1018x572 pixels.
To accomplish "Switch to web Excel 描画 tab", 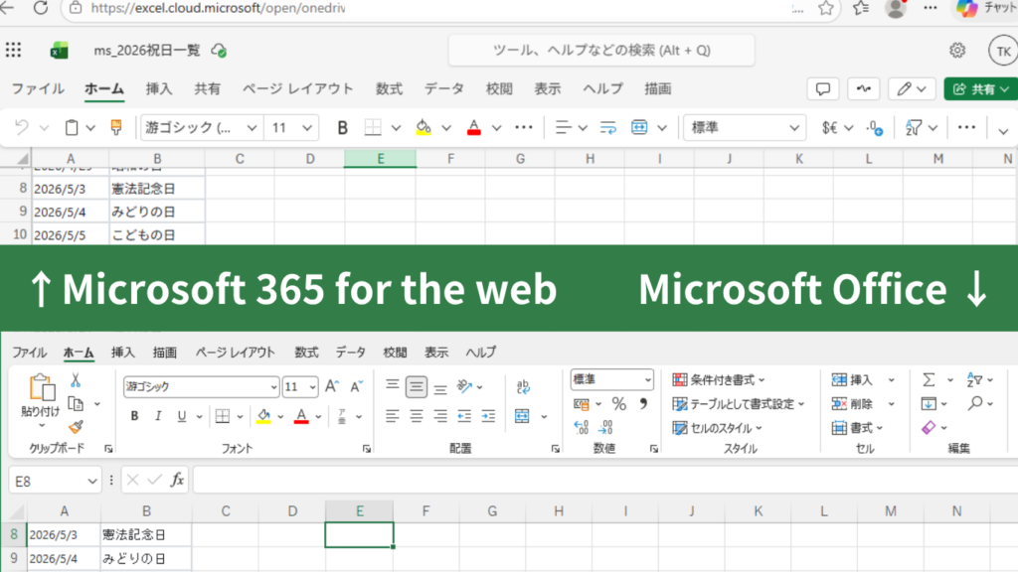I will (658, 88).
